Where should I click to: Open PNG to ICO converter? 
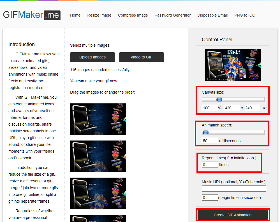click(x=245, y=15)
